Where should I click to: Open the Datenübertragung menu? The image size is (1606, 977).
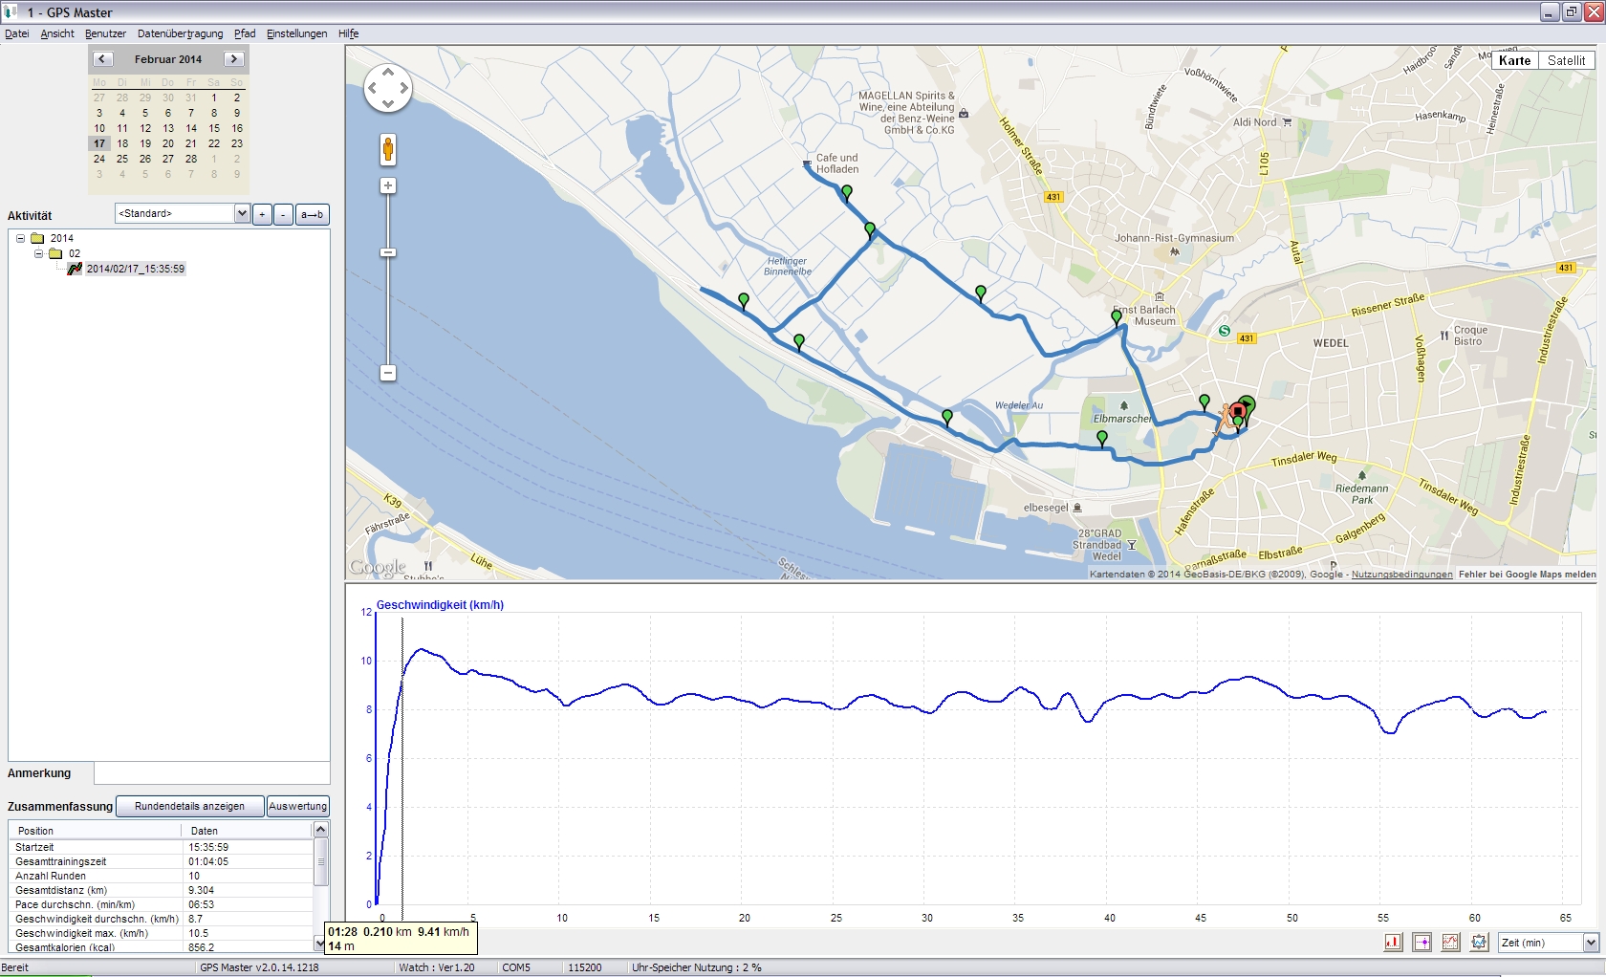coord(180,33)
